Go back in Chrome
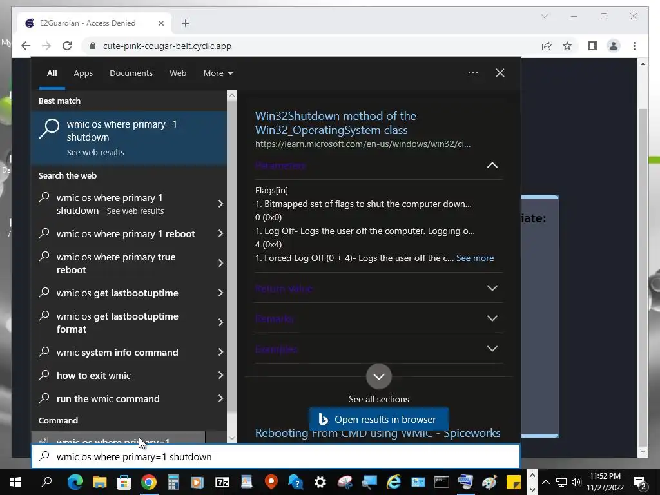Image resolution: width=660 pixels, height=495 pixels. coord(26,46)
